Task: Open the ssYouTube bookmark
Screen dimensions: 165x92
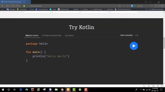Action: (22, 9)
